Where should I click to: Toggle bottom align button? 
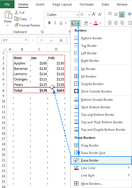[x=122, y=14]
